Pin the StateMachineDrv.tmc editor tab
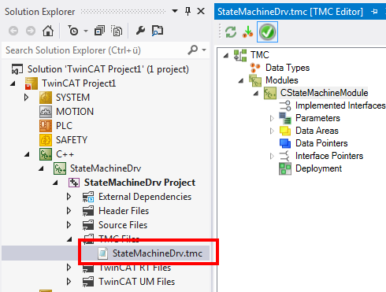This screenshot has width=386, height=292. (x=374, y=12)
